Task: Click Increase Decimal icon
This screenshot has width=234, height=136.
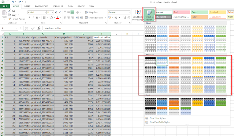Action: click(x=125, y=18)
